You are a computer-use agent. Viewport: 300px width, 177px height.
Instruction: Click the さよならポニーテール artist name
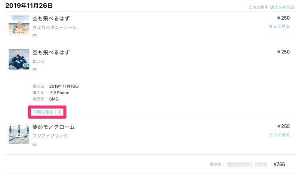coord(54,27)
